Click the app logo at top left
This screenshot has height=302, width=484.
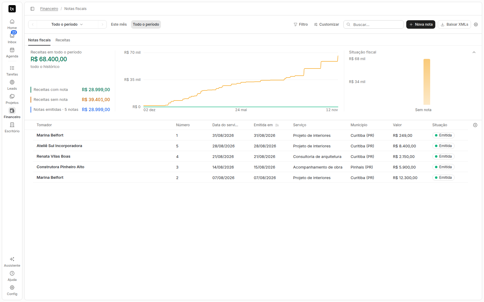(x=12, y=9)
